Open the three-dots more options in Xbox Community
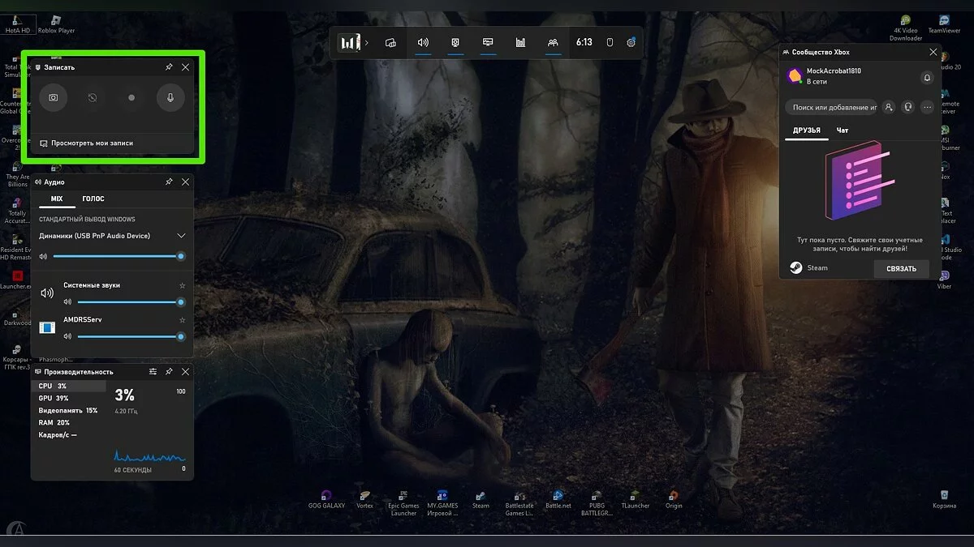 tap(928, 107)
